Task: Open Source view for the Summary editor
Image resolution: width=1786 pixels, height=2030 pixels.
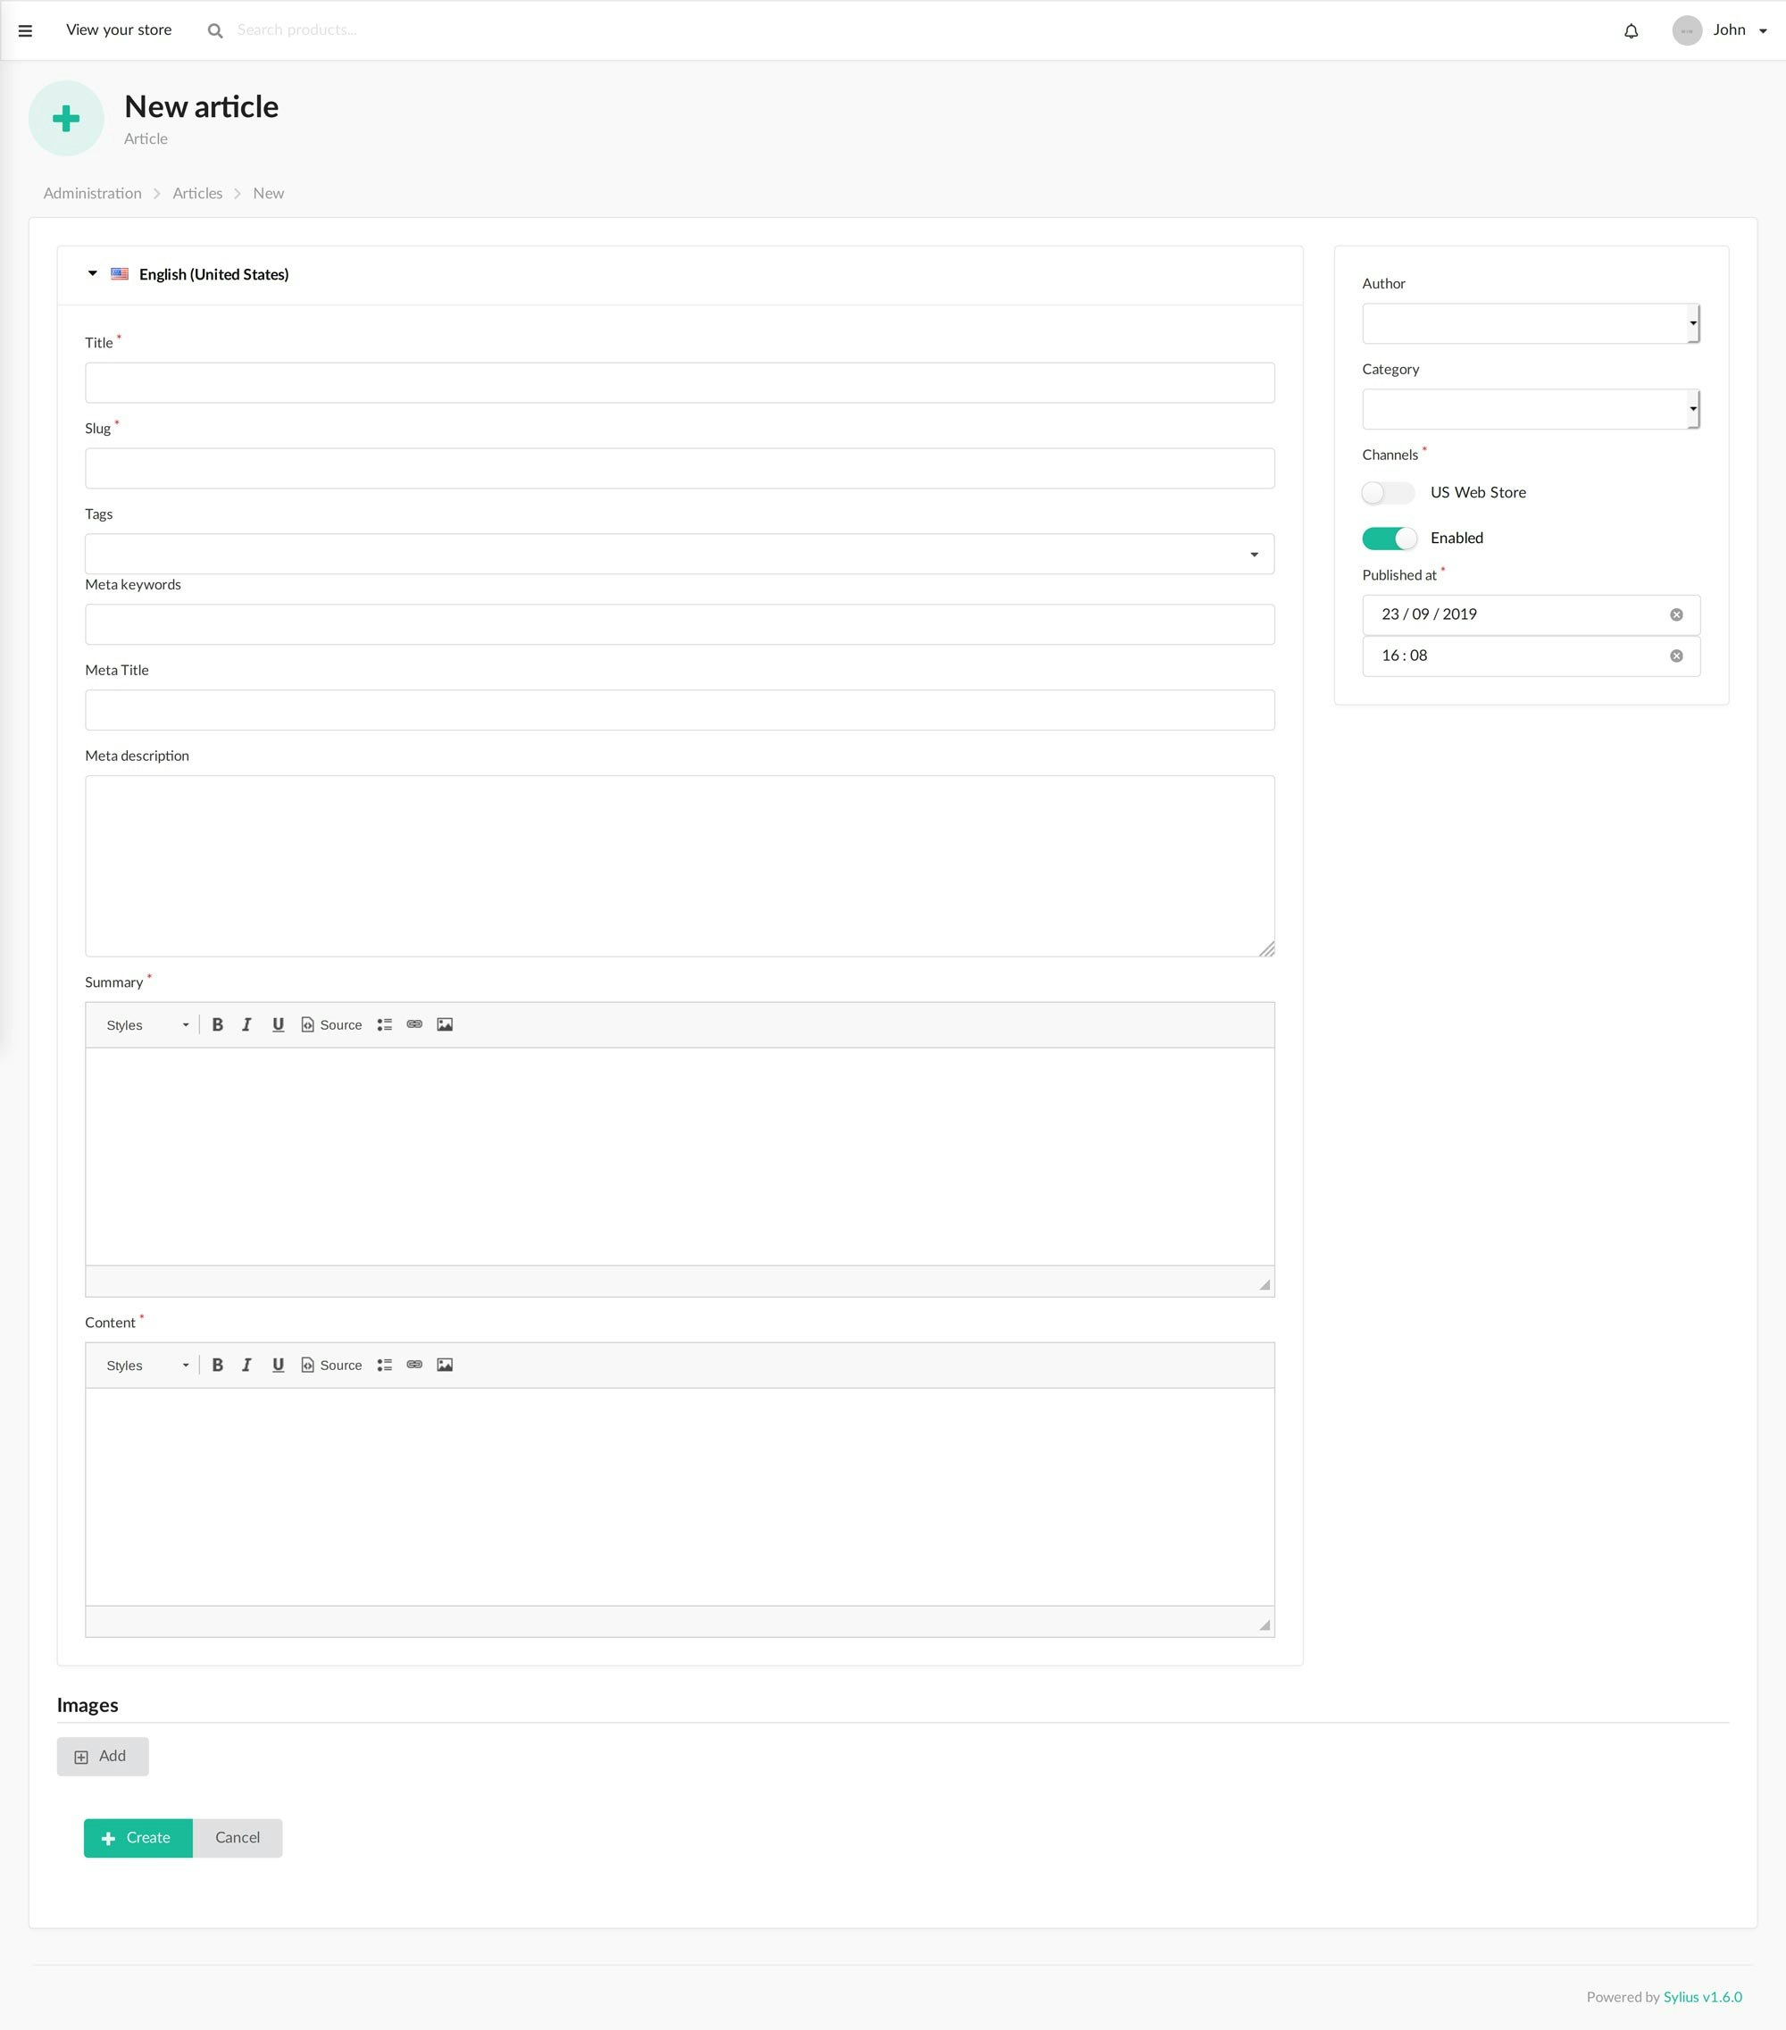Action: click(x=331, y=1024)
